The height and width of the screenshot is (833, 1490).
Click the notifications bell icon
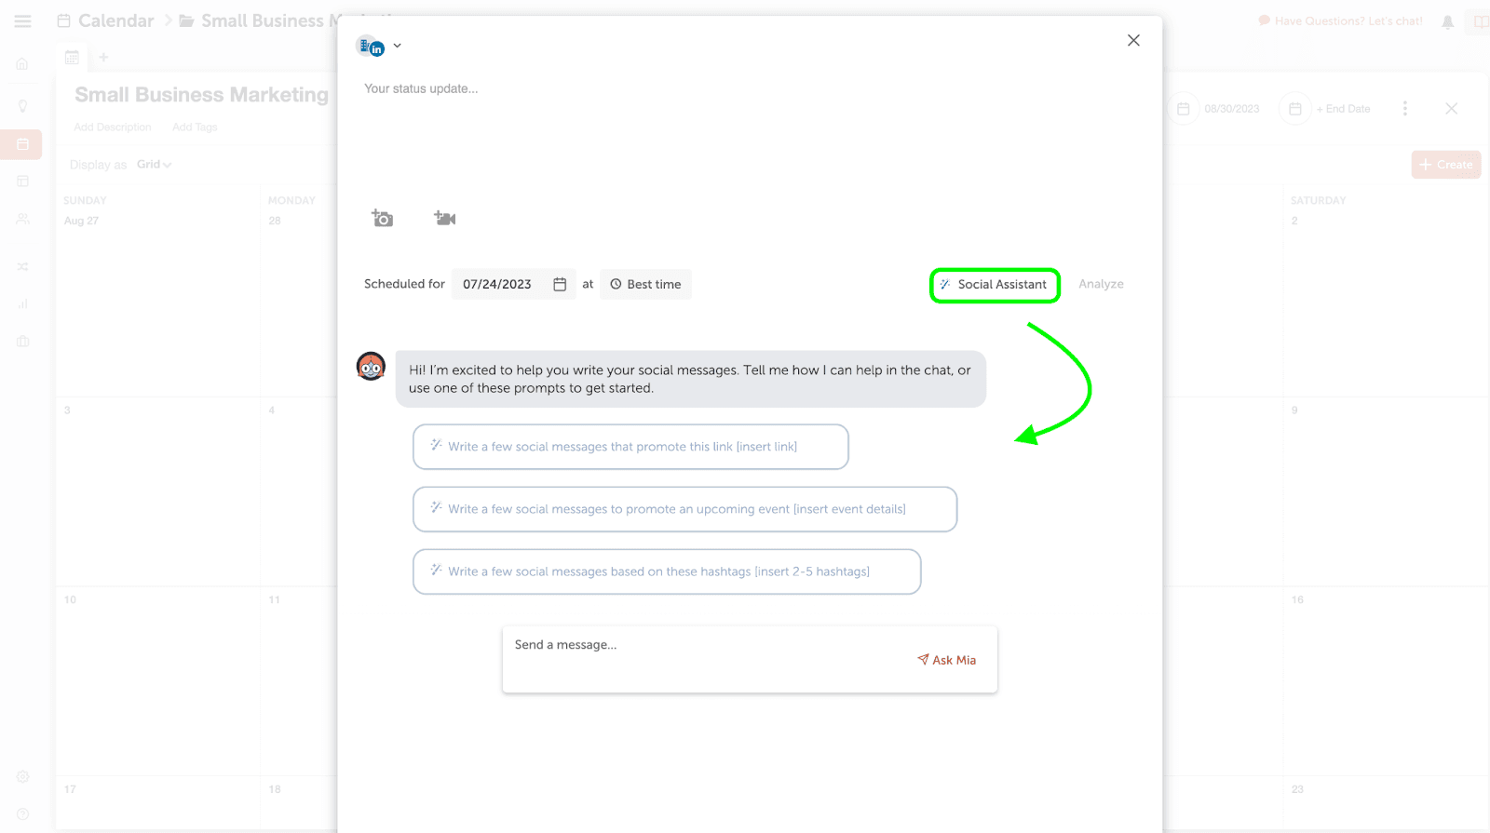[1447, 22]
